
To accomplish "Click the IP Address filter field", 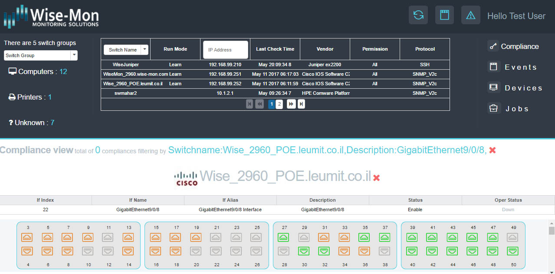I will point(226,50).
